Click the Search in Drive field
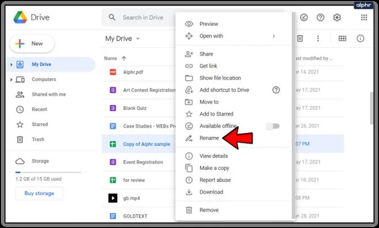Screen dimensions: 379x228 [x=143, y=18]
